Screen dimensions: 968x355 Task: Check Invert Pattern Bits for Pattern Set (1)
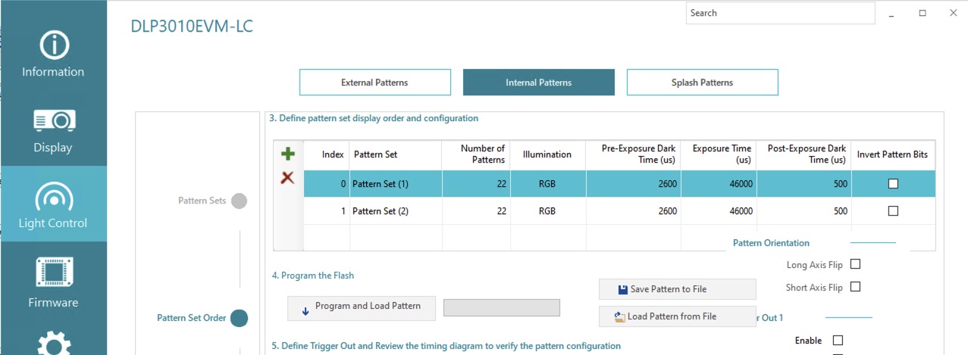tap(893, 184)
